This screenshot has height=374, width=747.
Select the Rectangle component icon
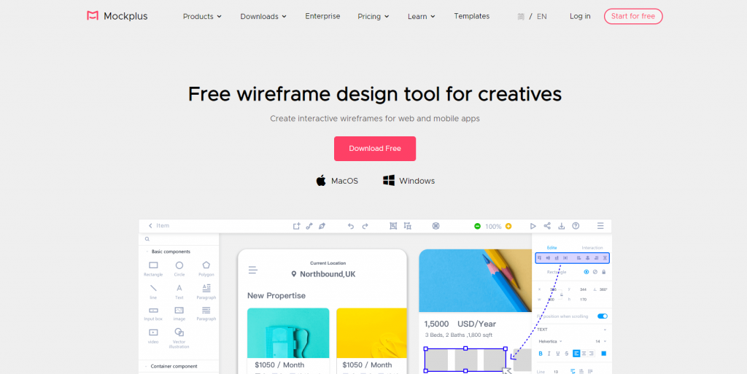click(x=153, y=265)
